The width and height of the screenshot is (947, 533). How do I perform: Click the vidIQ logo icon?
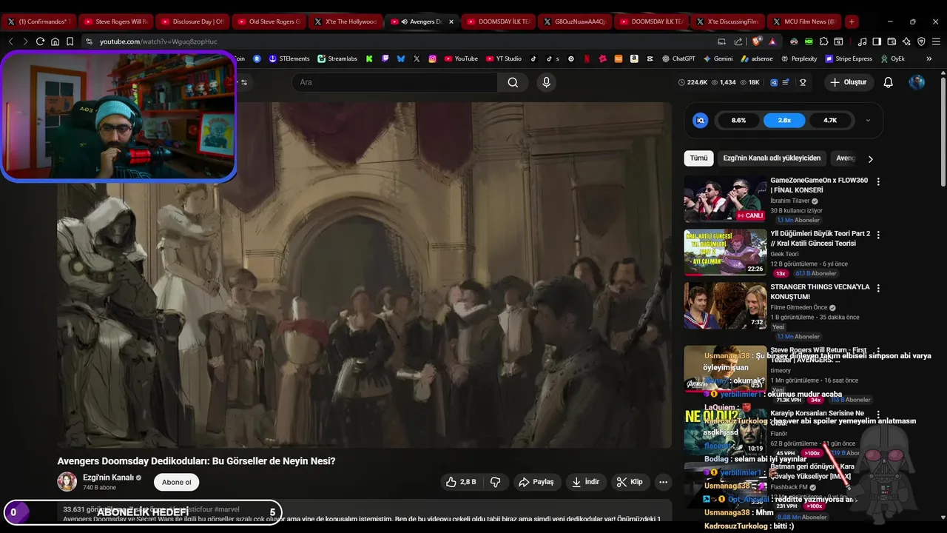tap(700, 120)
